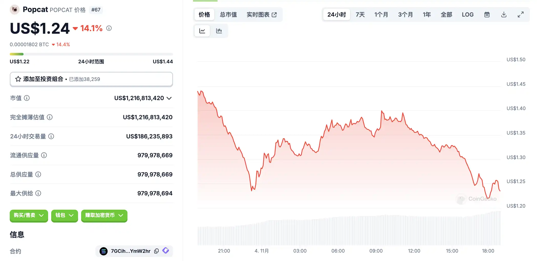
Task: Open the calendar date range picker
Action: (487, 15)
